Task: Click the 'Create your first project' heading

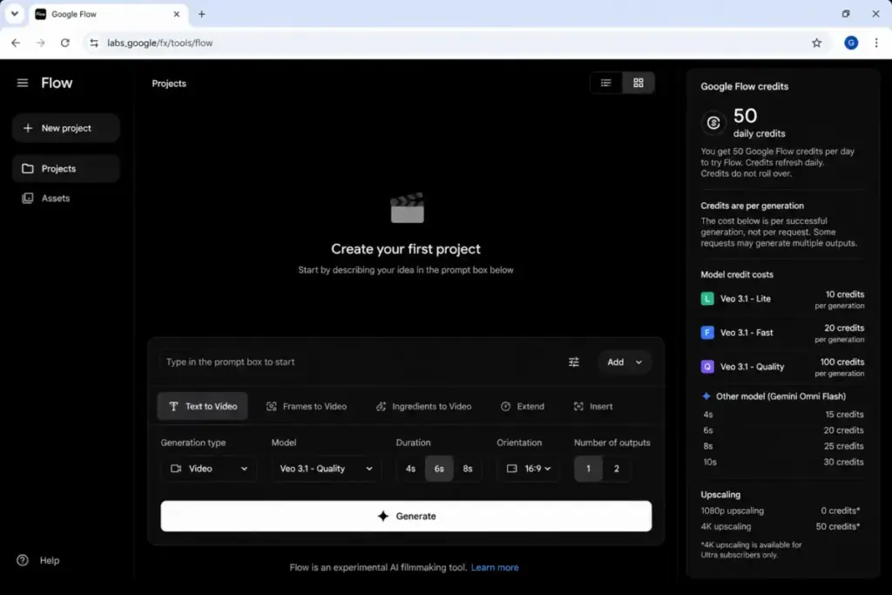Action: point(406,249)
